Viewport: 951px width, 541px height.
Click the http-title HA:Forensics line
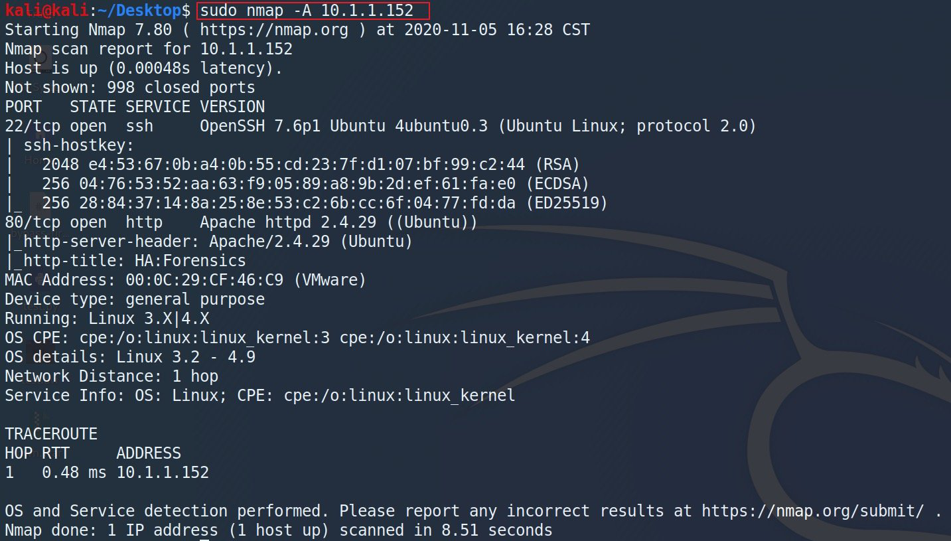[125, 261]
